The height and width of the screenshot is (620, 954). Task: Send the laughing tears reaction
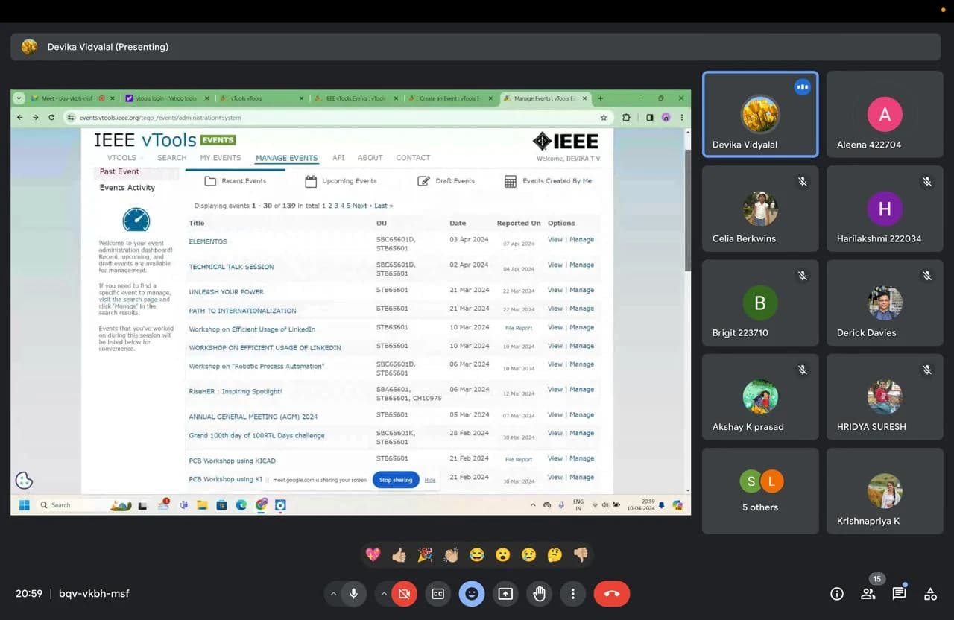coord(477,554)
